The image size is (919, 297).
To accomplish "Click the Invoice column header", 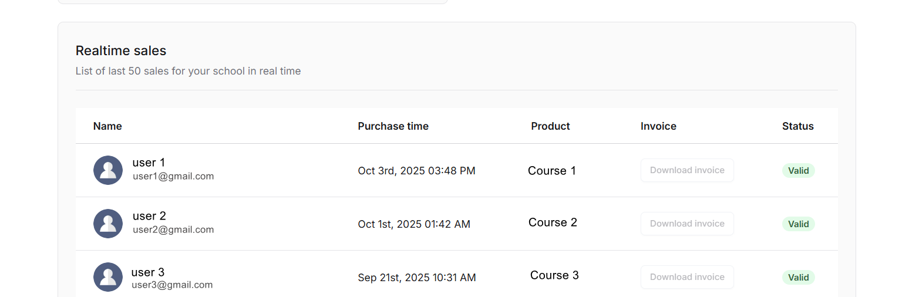I will pos(658,126).
